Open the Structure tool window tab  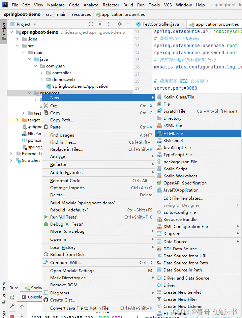4,290
